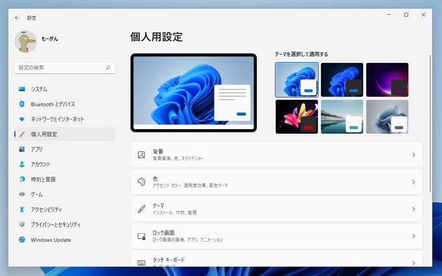
Task: Select the lake landscape theme
Action: [x=342, y=117]
